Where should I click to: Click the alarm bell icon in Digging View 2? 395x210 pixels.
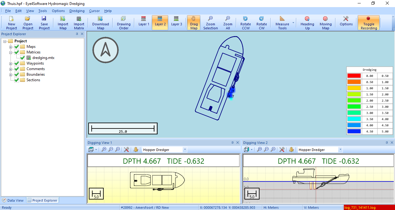point(291,149)
